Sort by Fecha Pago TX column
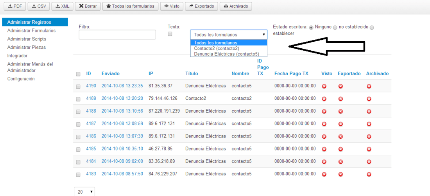Screen dimensions: 430x196 click(291, 74)
